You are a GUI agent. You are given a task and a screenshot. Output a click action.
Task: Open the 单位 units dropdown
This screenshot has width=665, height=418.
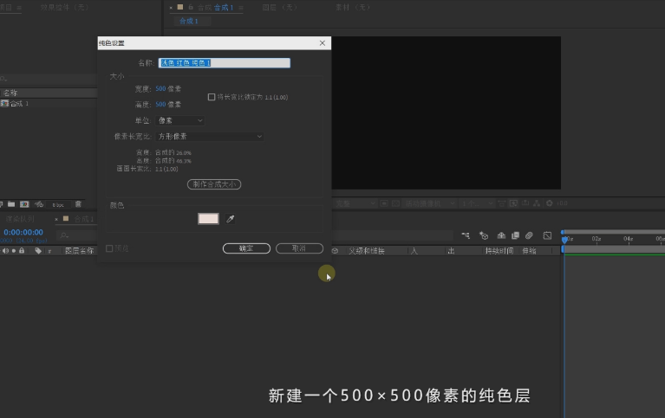(179, 120)
